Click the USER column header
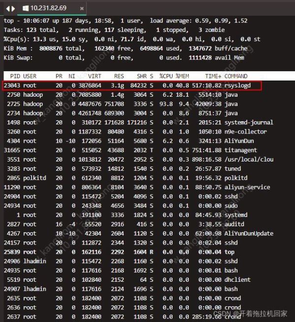 (29, 76)
